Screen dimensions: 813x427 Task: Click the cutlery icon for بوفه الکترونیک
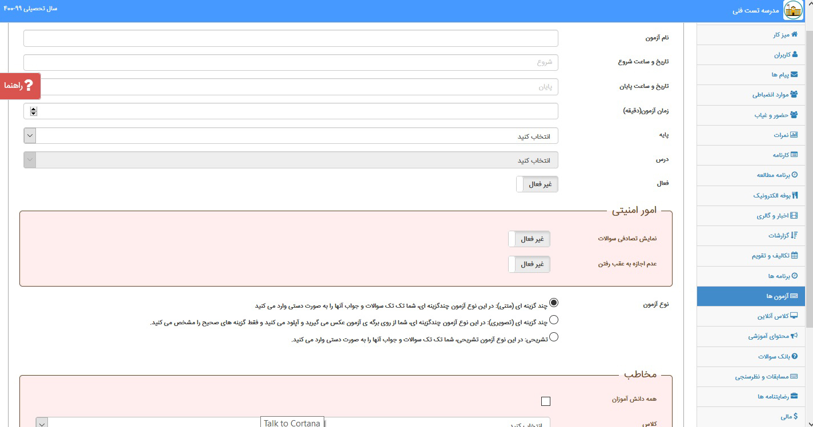(x=795, y=195)
